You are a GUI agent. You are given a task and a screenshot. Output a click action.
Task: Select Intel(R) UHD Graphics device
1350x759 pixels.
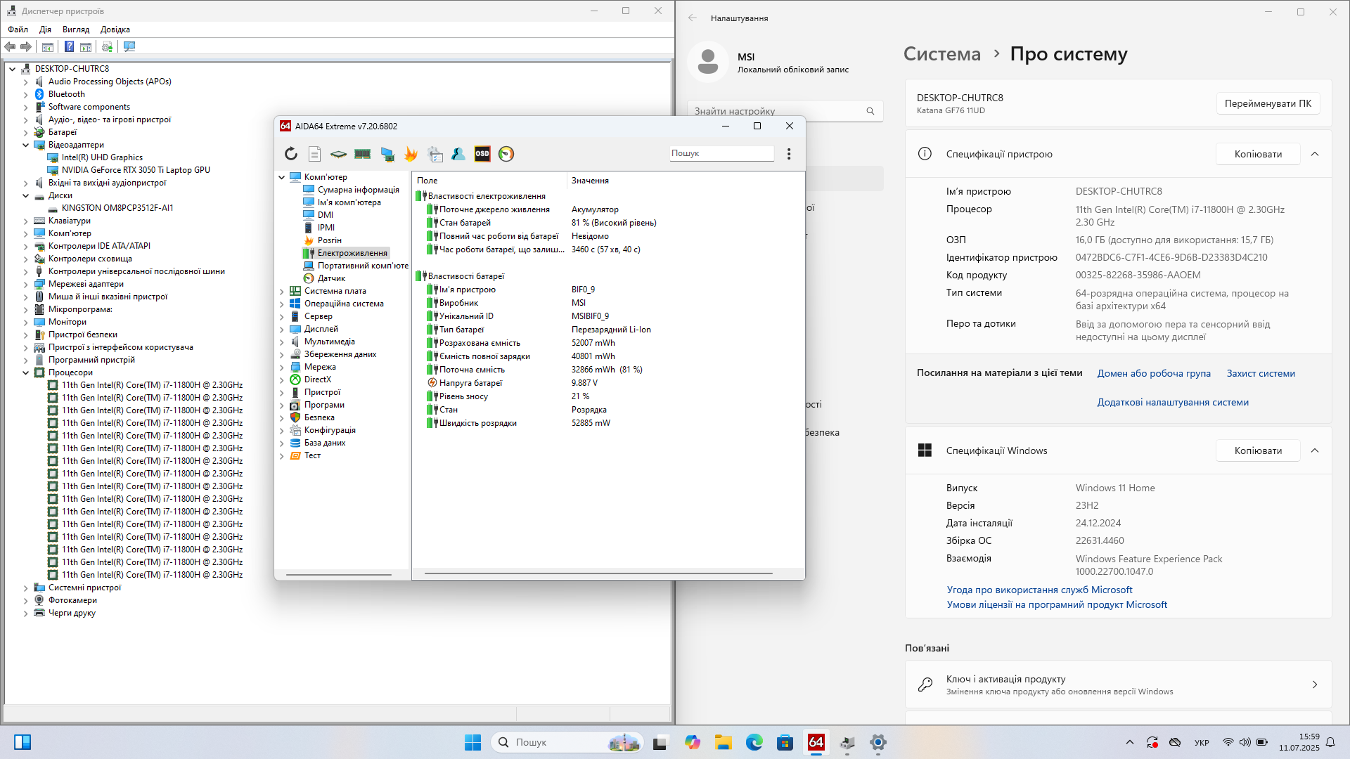pos(102,157)
